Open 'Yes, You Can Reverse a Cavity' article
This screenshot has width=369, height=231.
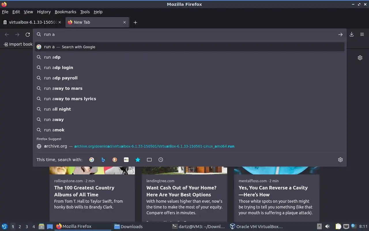pos(273,191)
